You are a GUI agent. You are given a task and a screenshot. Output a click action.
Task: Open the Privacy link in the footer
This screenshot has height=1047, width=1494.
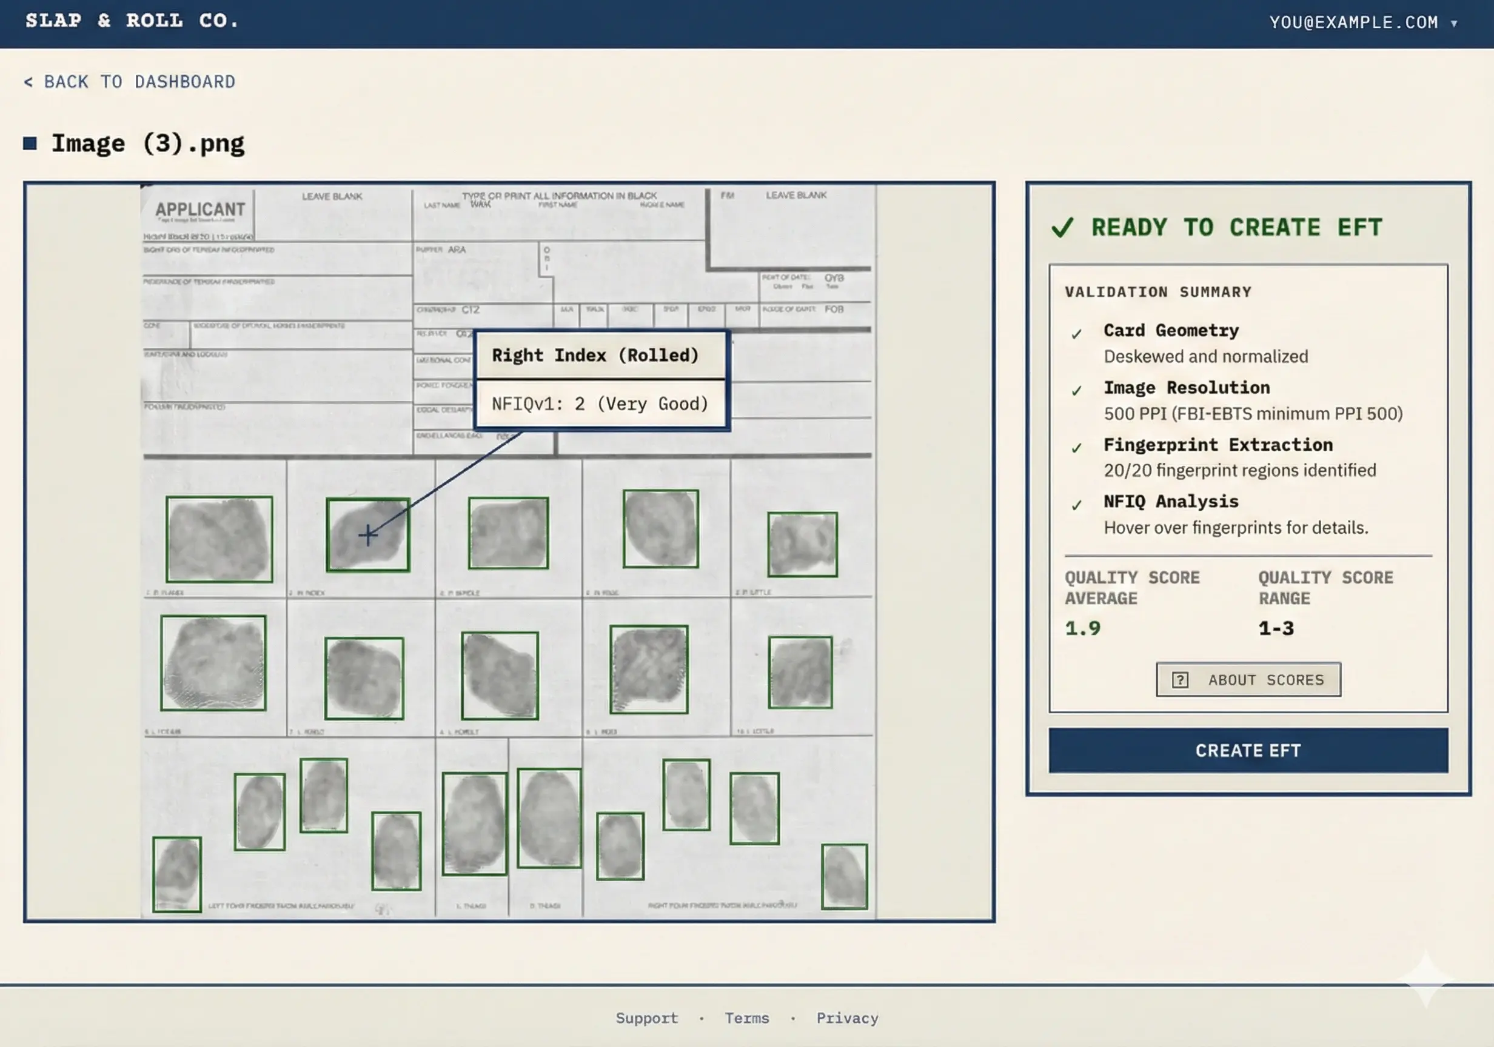click(847, 1018)
